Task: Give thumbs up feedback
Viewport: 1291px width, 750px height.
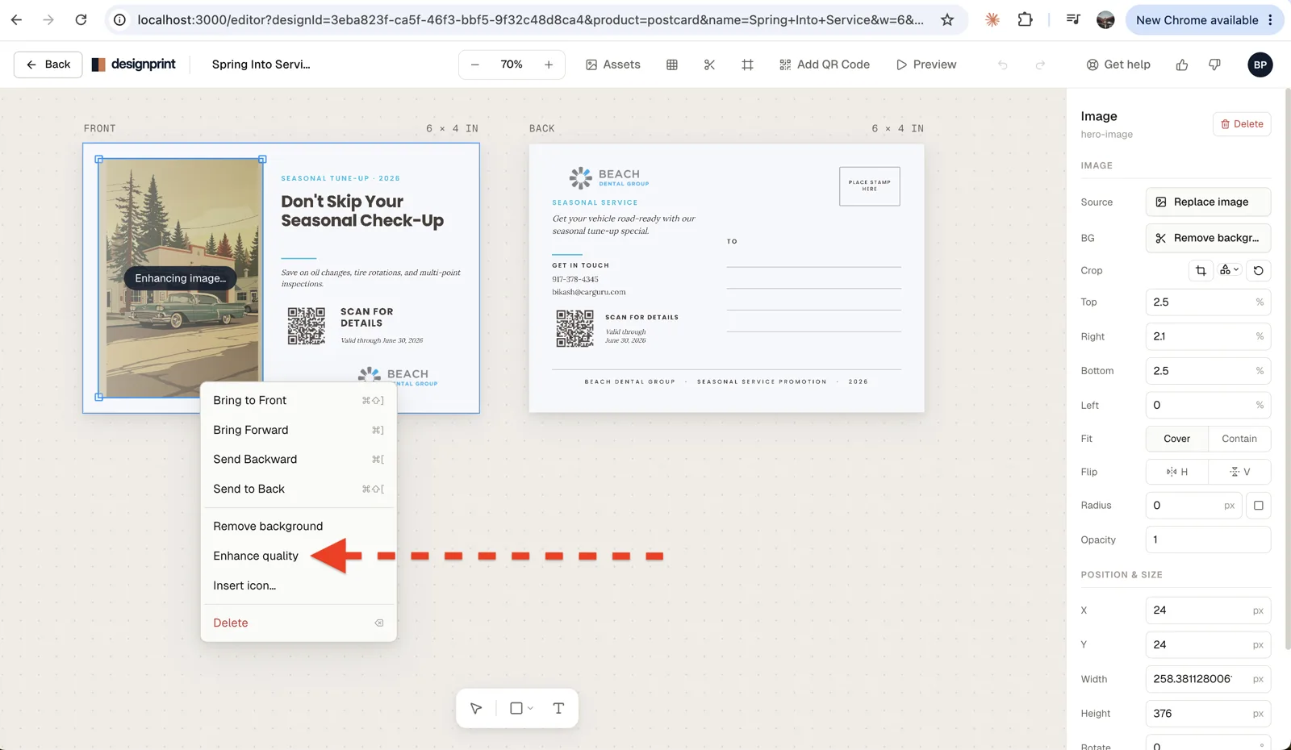Action: [1182, 65]
